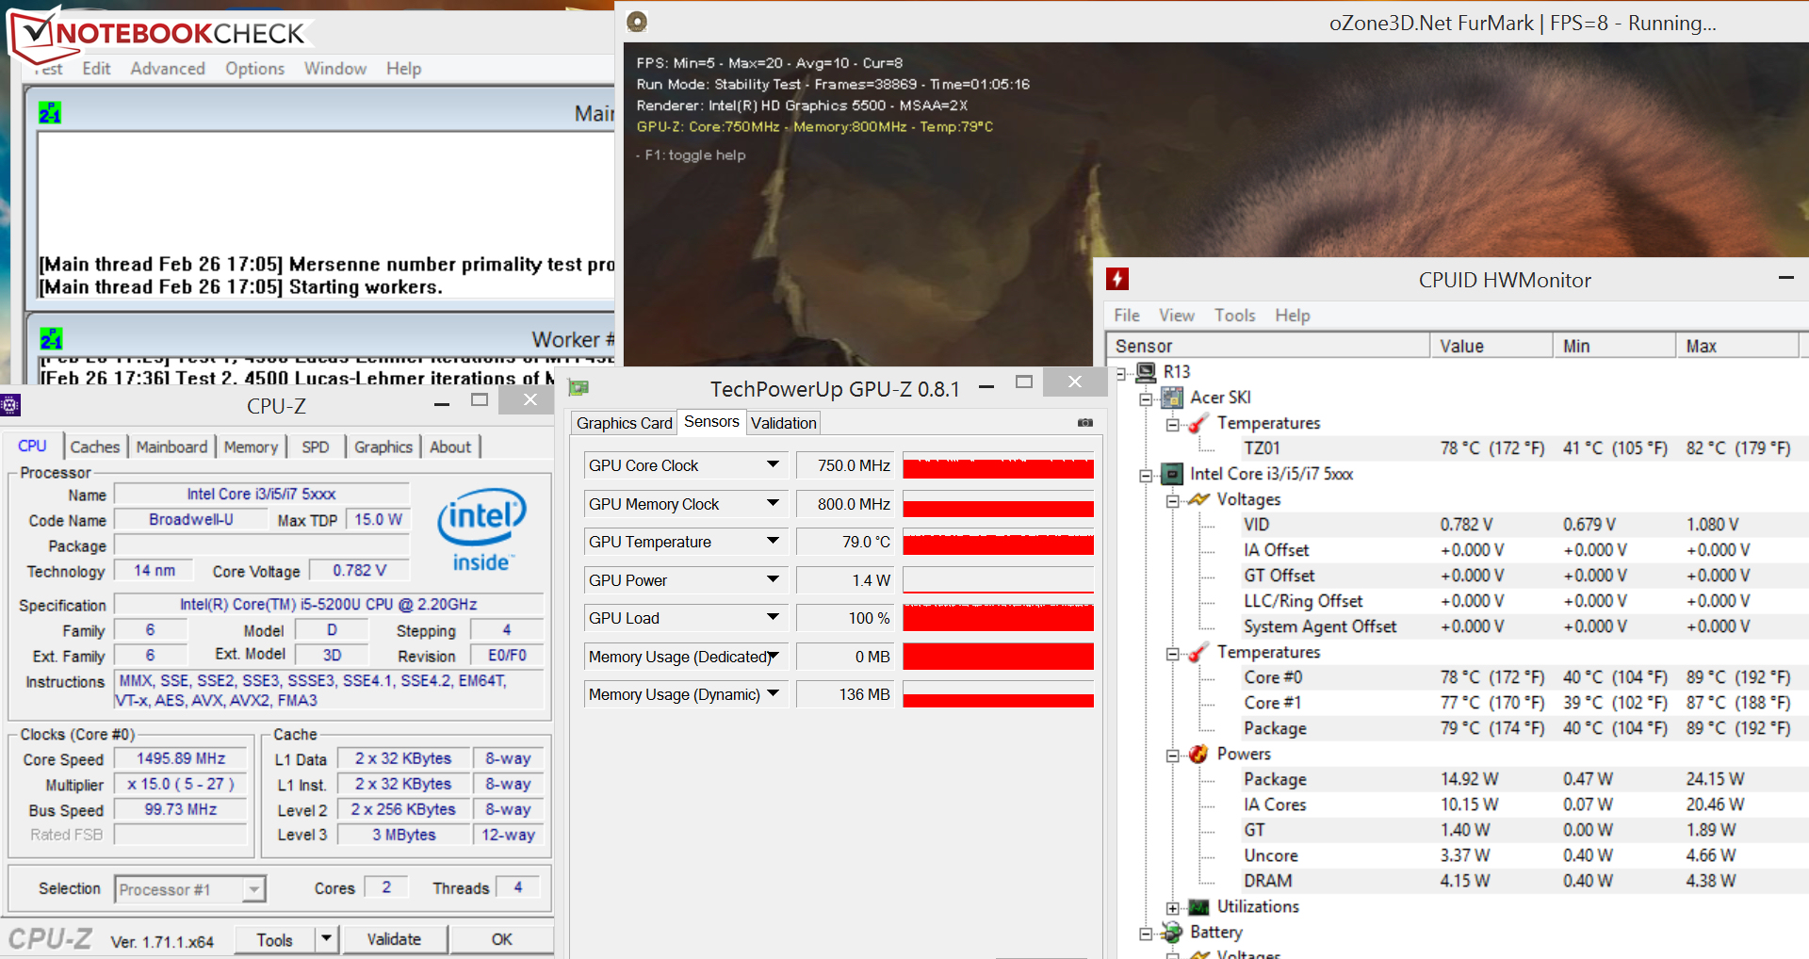Switch to the Caches tab in CPU-Z
The height and width of the screenshot is (959, 1809).
pos(95,447)
